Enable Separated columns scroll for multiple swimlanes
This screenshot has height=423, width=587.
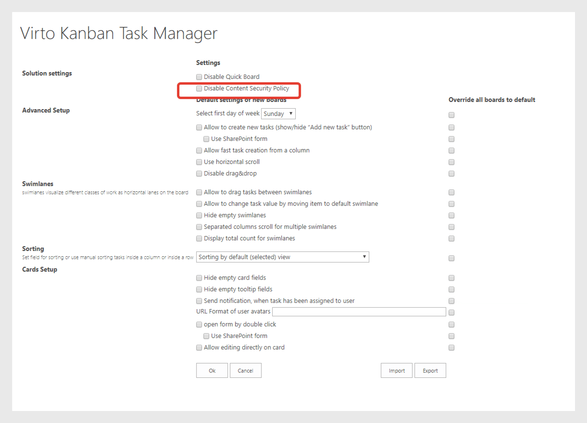tap(199, 227)
